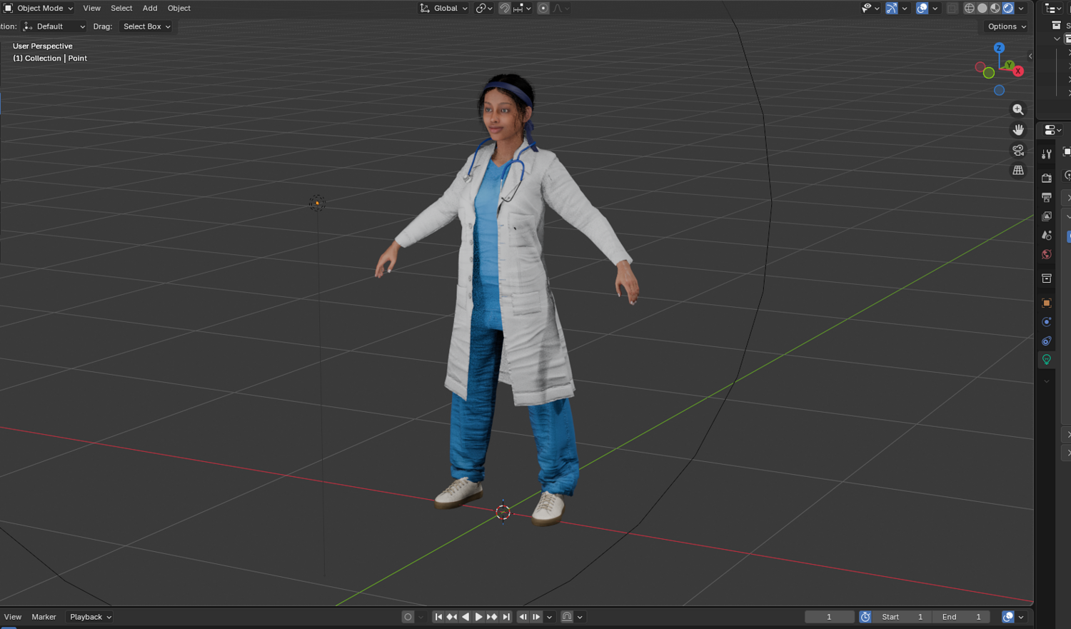Jump to the first frame

(x=438, y=617)
